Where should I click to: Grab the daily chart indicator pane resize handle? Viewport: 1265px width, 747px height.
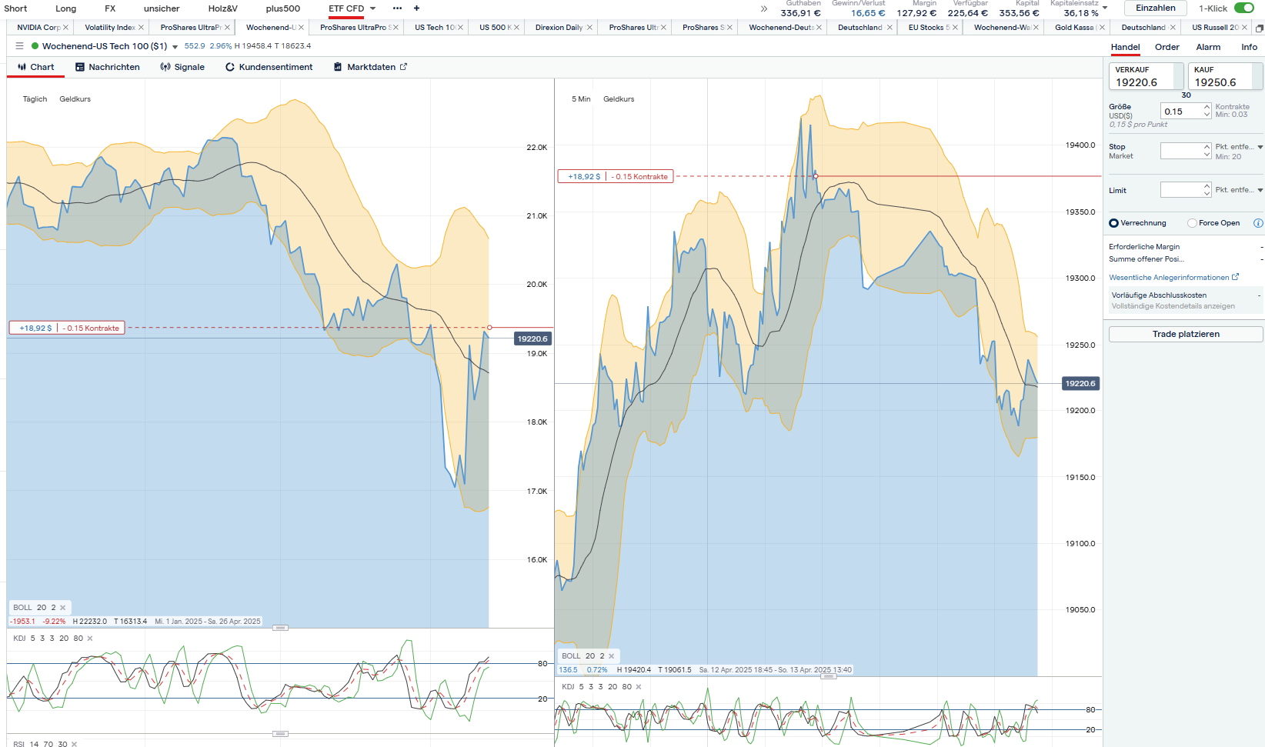pyautogui.click(x=280, y=628)
